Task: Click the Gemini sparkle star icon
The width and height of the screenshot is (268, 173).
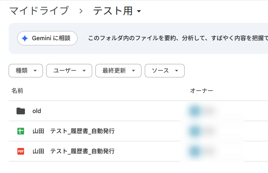Action: (25, 38)
